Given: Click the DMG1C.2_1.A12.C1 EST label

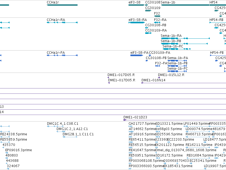Looking at the screenshot, I should click(72, 129).
